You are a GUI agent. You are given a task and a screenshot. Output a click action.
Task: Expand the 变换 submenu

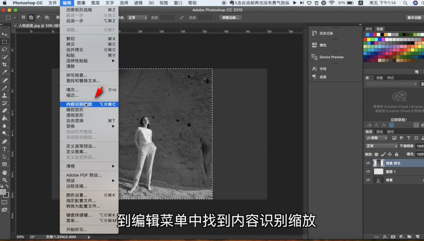(x=89, y=126)
